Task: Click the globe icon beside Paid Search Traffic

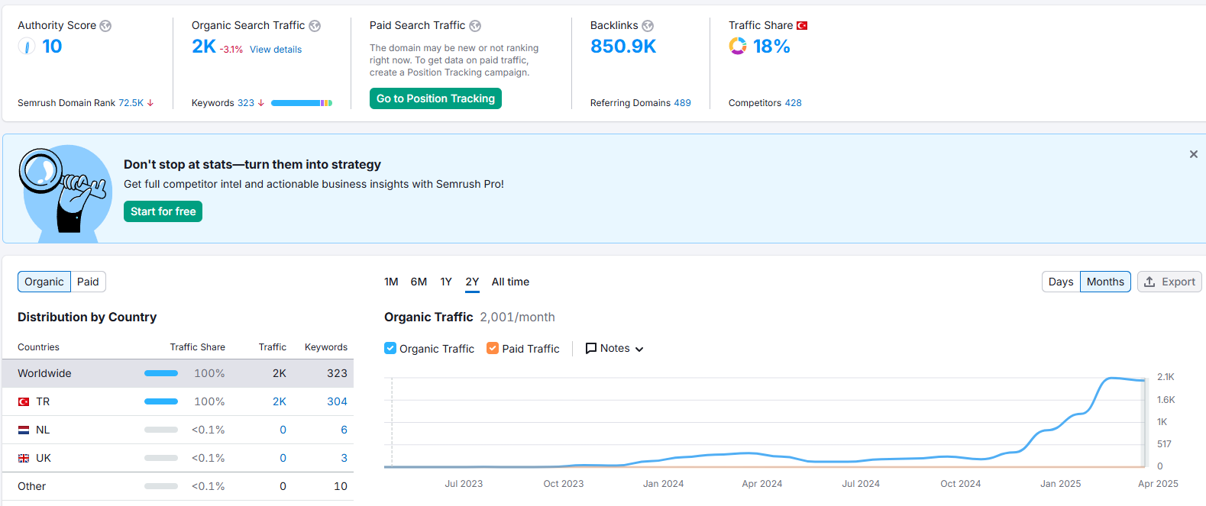Action: pos(475,26)
